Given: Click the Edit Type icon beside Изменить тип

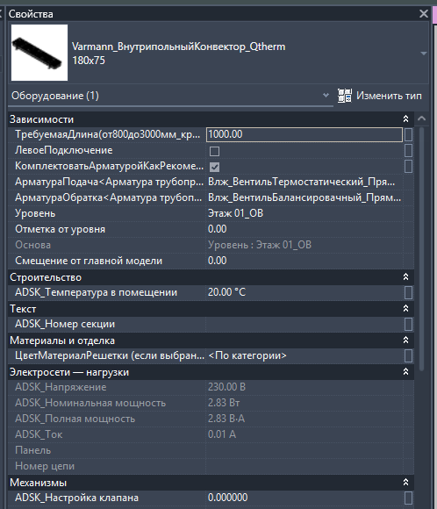Looking at the screenshot, I should (345, 96).
